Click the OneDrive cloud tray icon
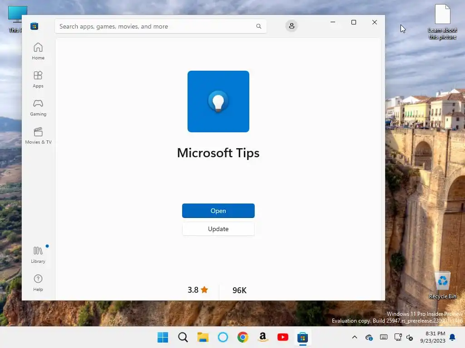Image resolution: width=465 pixels, height=348 pixels. pos(369,337)
